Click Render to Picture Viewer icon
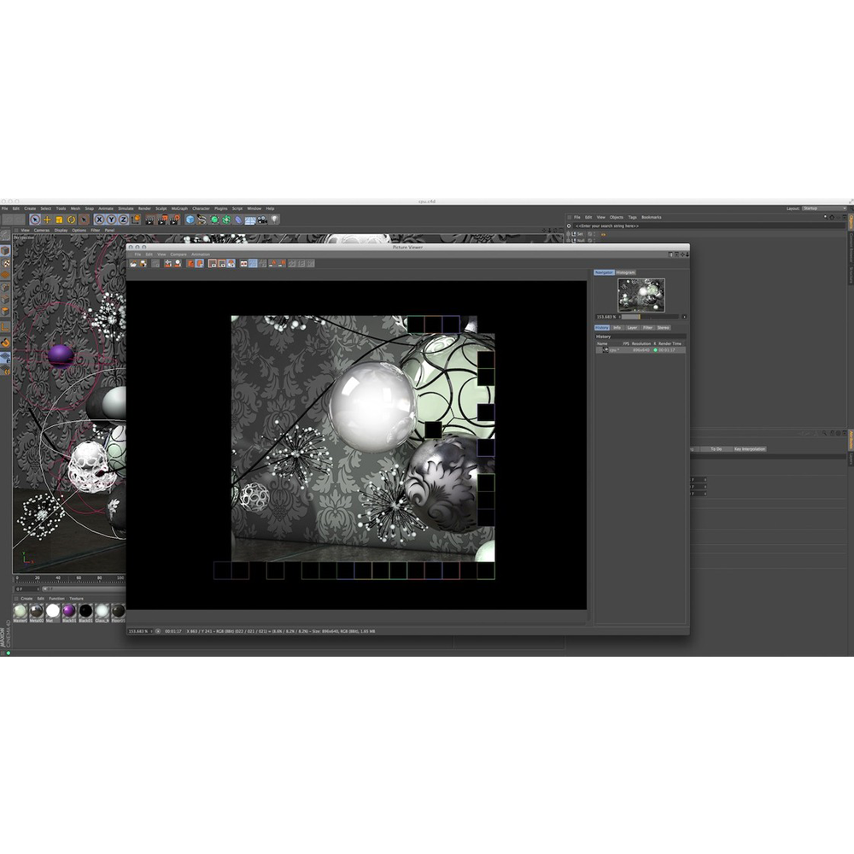854x854 pixels. [162, 219]
